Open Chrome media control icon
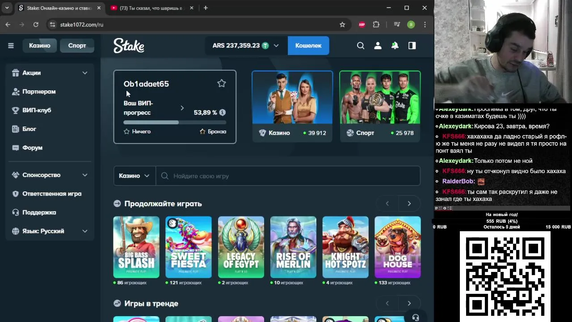The height and width of the screenshot is (322, 572). [x=397, y=25]
